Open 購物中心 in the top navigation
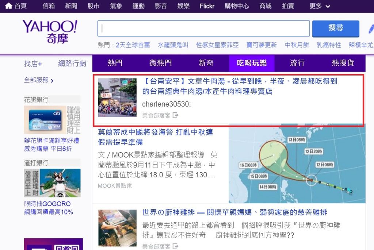The height and width of the screenshot is (250, 374). [x=237, y=6]
